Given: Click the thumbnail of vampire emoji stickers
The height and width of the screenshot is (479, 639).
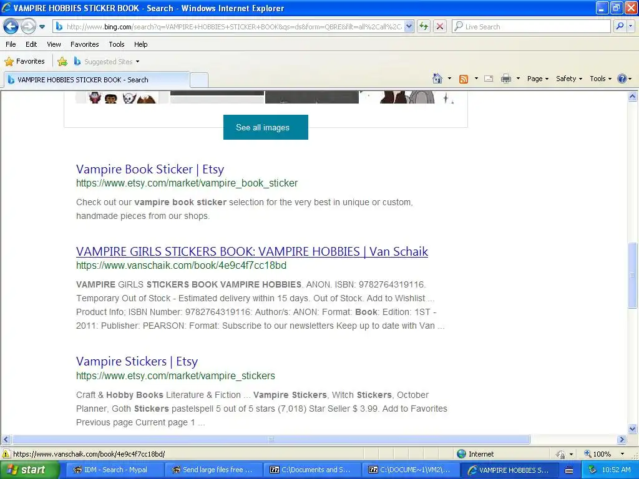Looking at the screenshot, I should click(122, 97).
